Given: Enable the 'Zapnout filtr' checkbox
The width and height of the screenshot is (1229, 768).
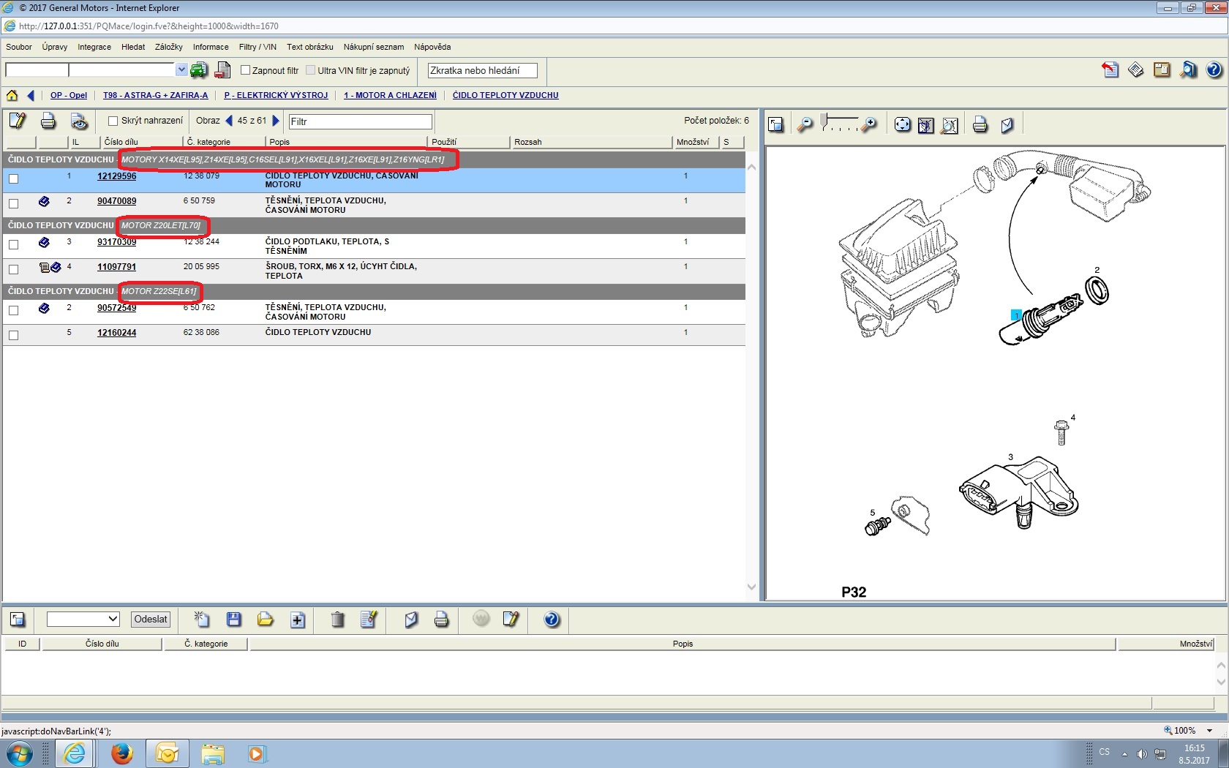Looking at the screenshot, I should 246,70.
